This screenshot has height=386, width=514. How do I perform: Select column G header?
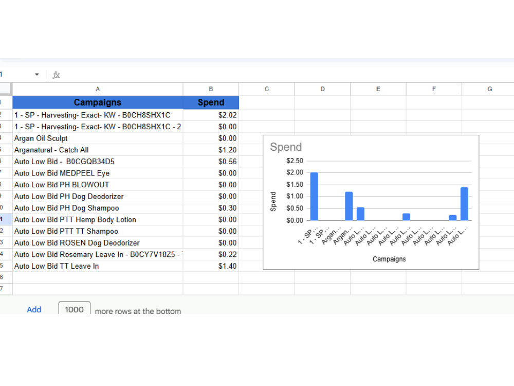[488, 89]
